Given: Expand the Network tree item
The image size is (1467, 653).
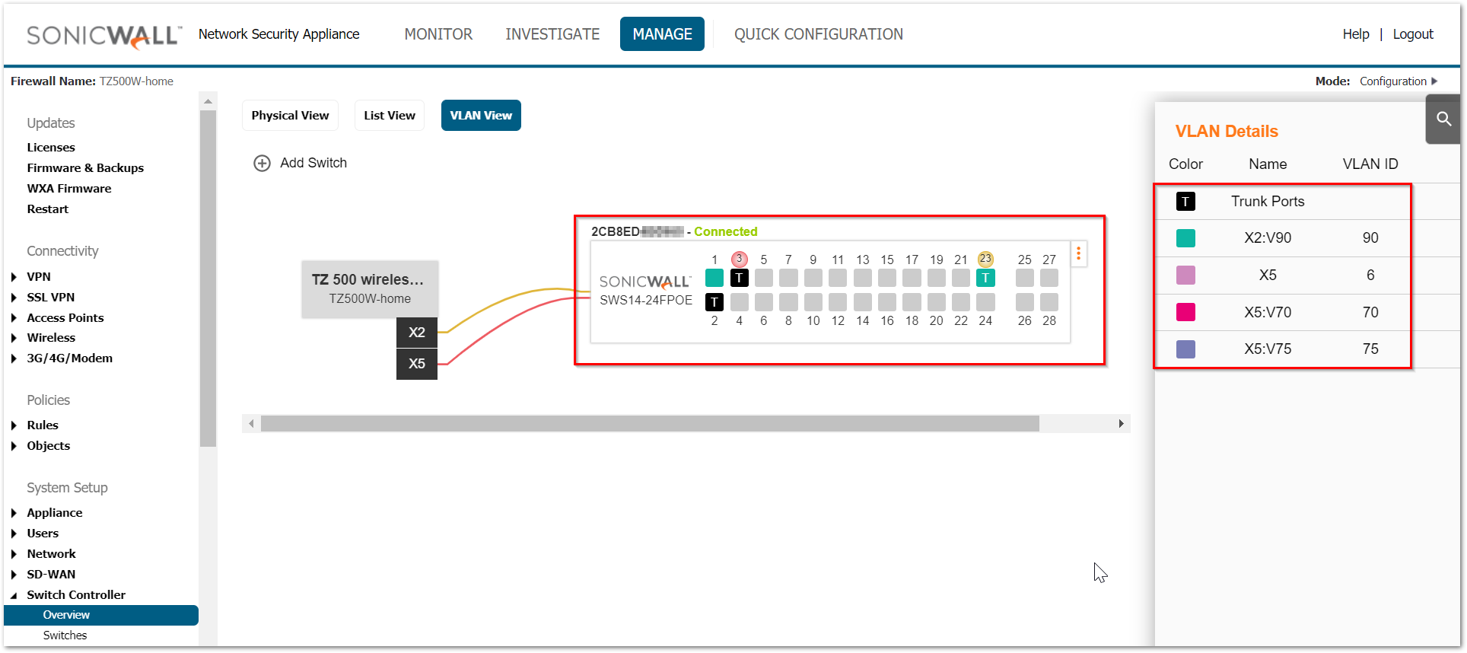Looking at the screenshot, I should 14,554.
